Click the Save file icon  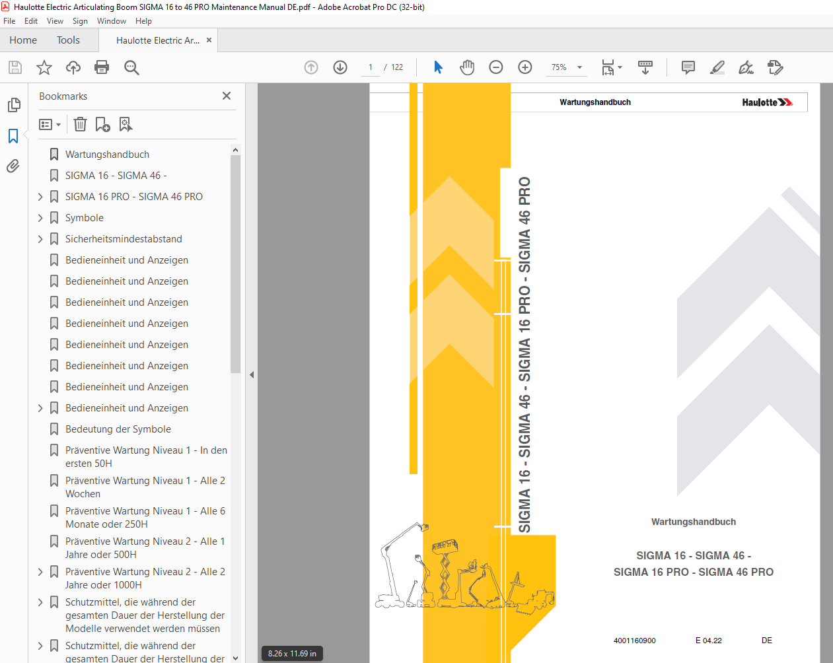15,67
